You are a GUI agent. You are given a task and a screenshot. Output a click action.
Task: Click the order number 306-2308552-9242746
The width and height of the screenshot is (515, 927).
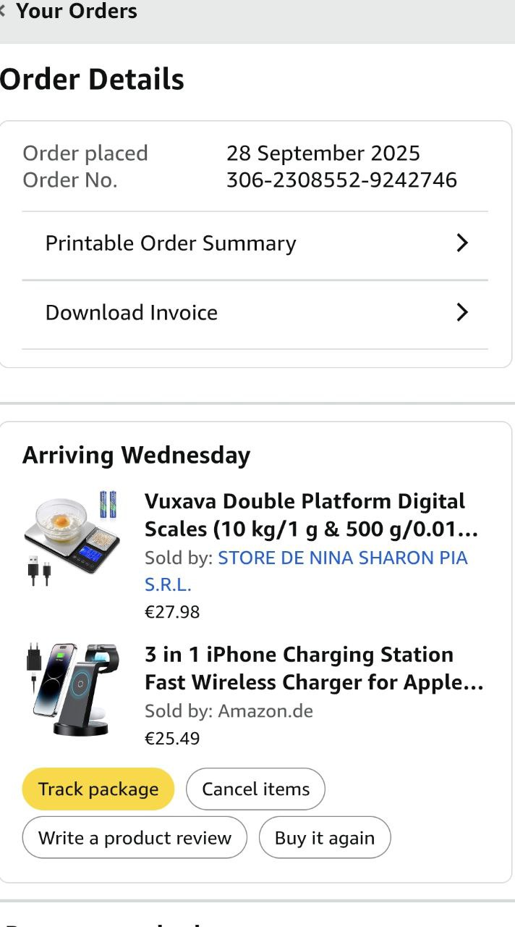[341, 180]
